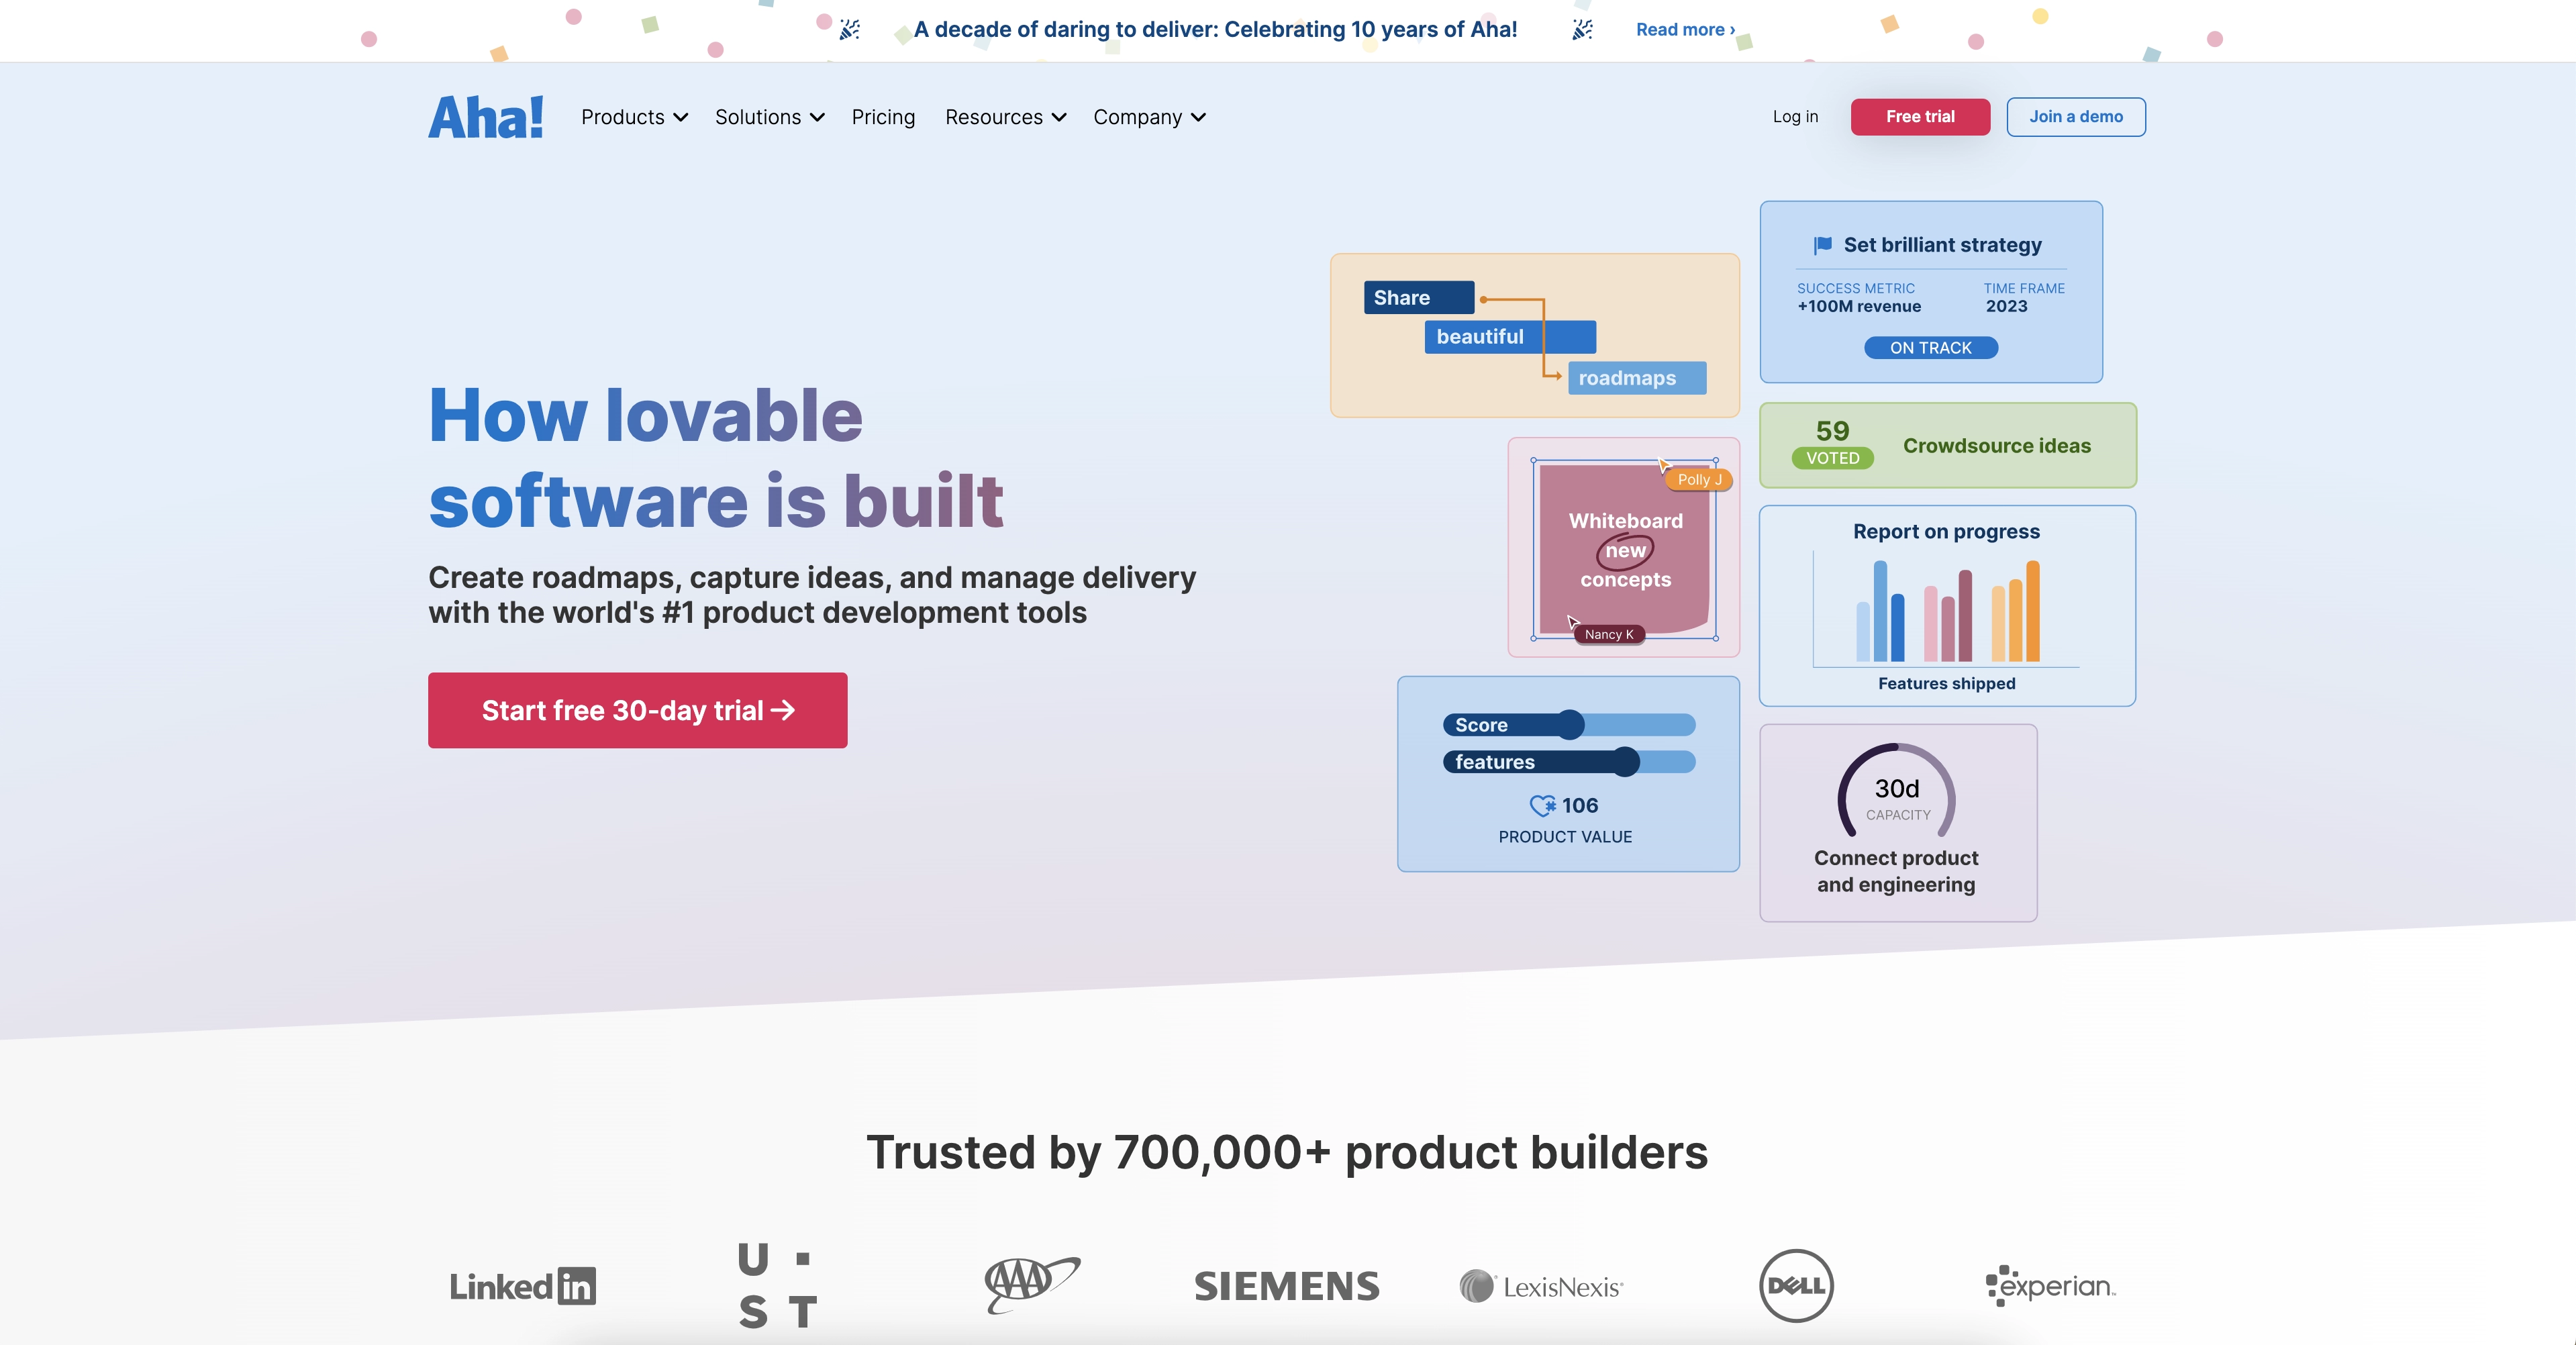The height and width of the screenshot is (1345, 2576).
Task: Click the Read more link in banner
Action: pos(1681,29)
